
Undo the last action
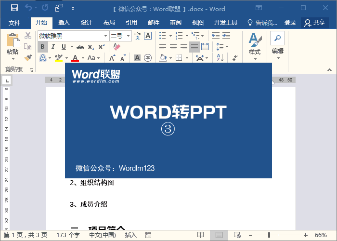(x=28, y=8)
